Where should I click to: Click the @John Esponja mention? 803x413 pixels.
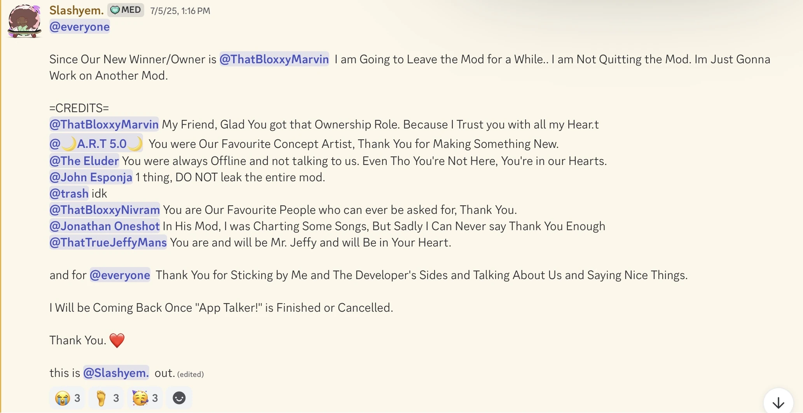click(x=91, y=177)
